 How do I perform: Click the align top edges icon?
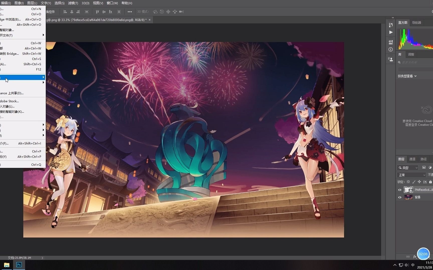[x=97, y=12]
